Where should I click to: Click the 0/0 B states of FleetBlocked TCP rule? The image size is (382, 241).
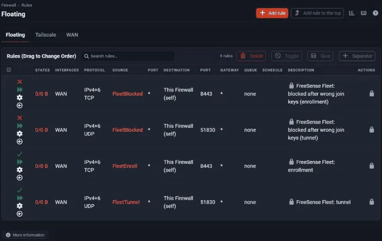(x=41, y=94)
